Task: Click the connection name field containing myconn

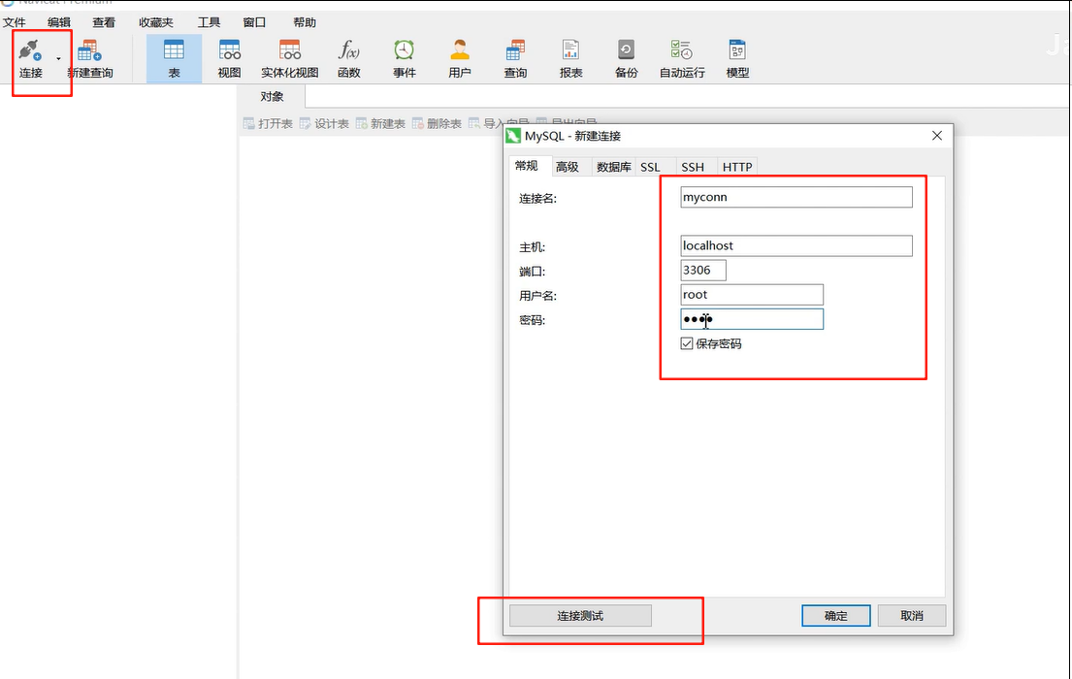Action: [x=796, y=197]
